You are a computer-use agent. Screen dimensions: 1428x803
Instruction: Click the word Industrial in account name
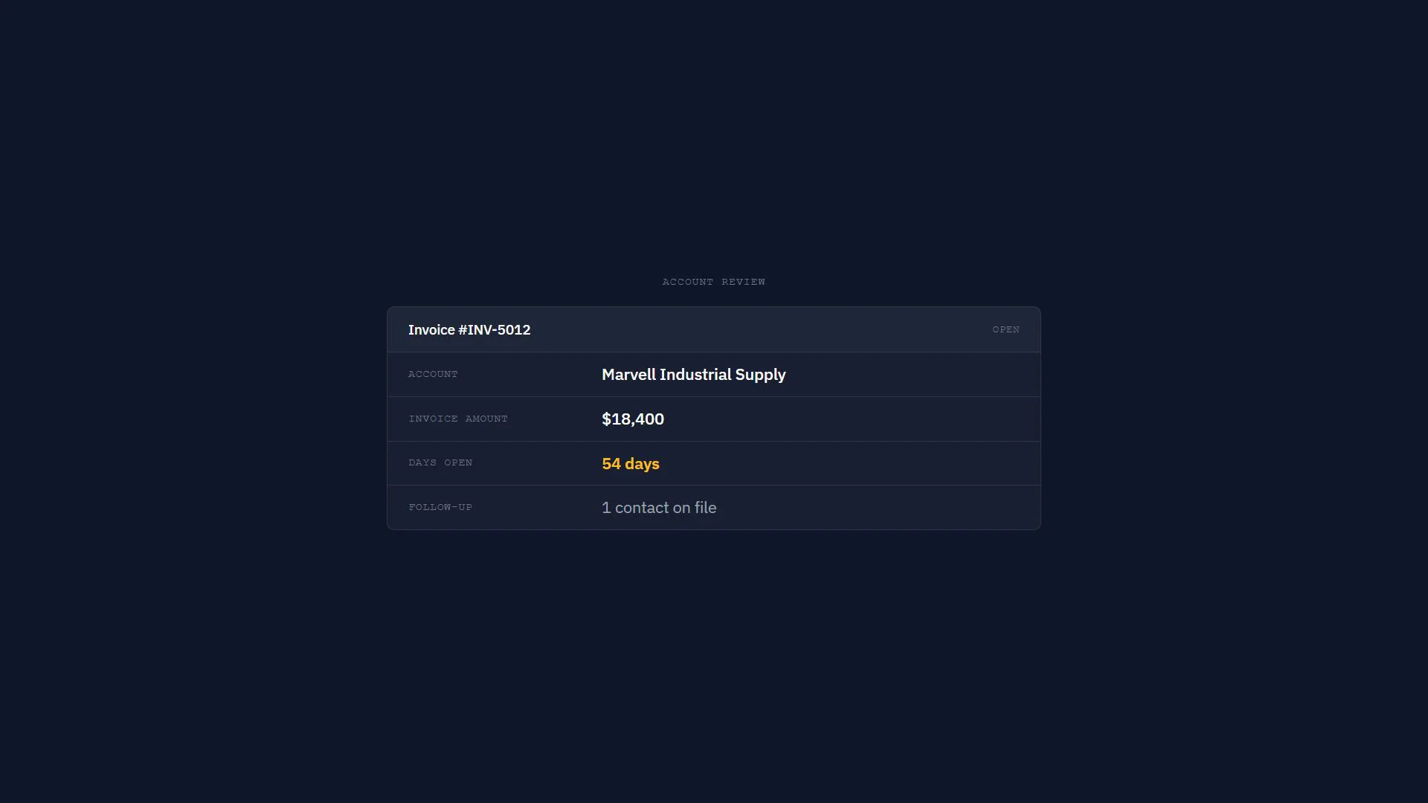695,375
